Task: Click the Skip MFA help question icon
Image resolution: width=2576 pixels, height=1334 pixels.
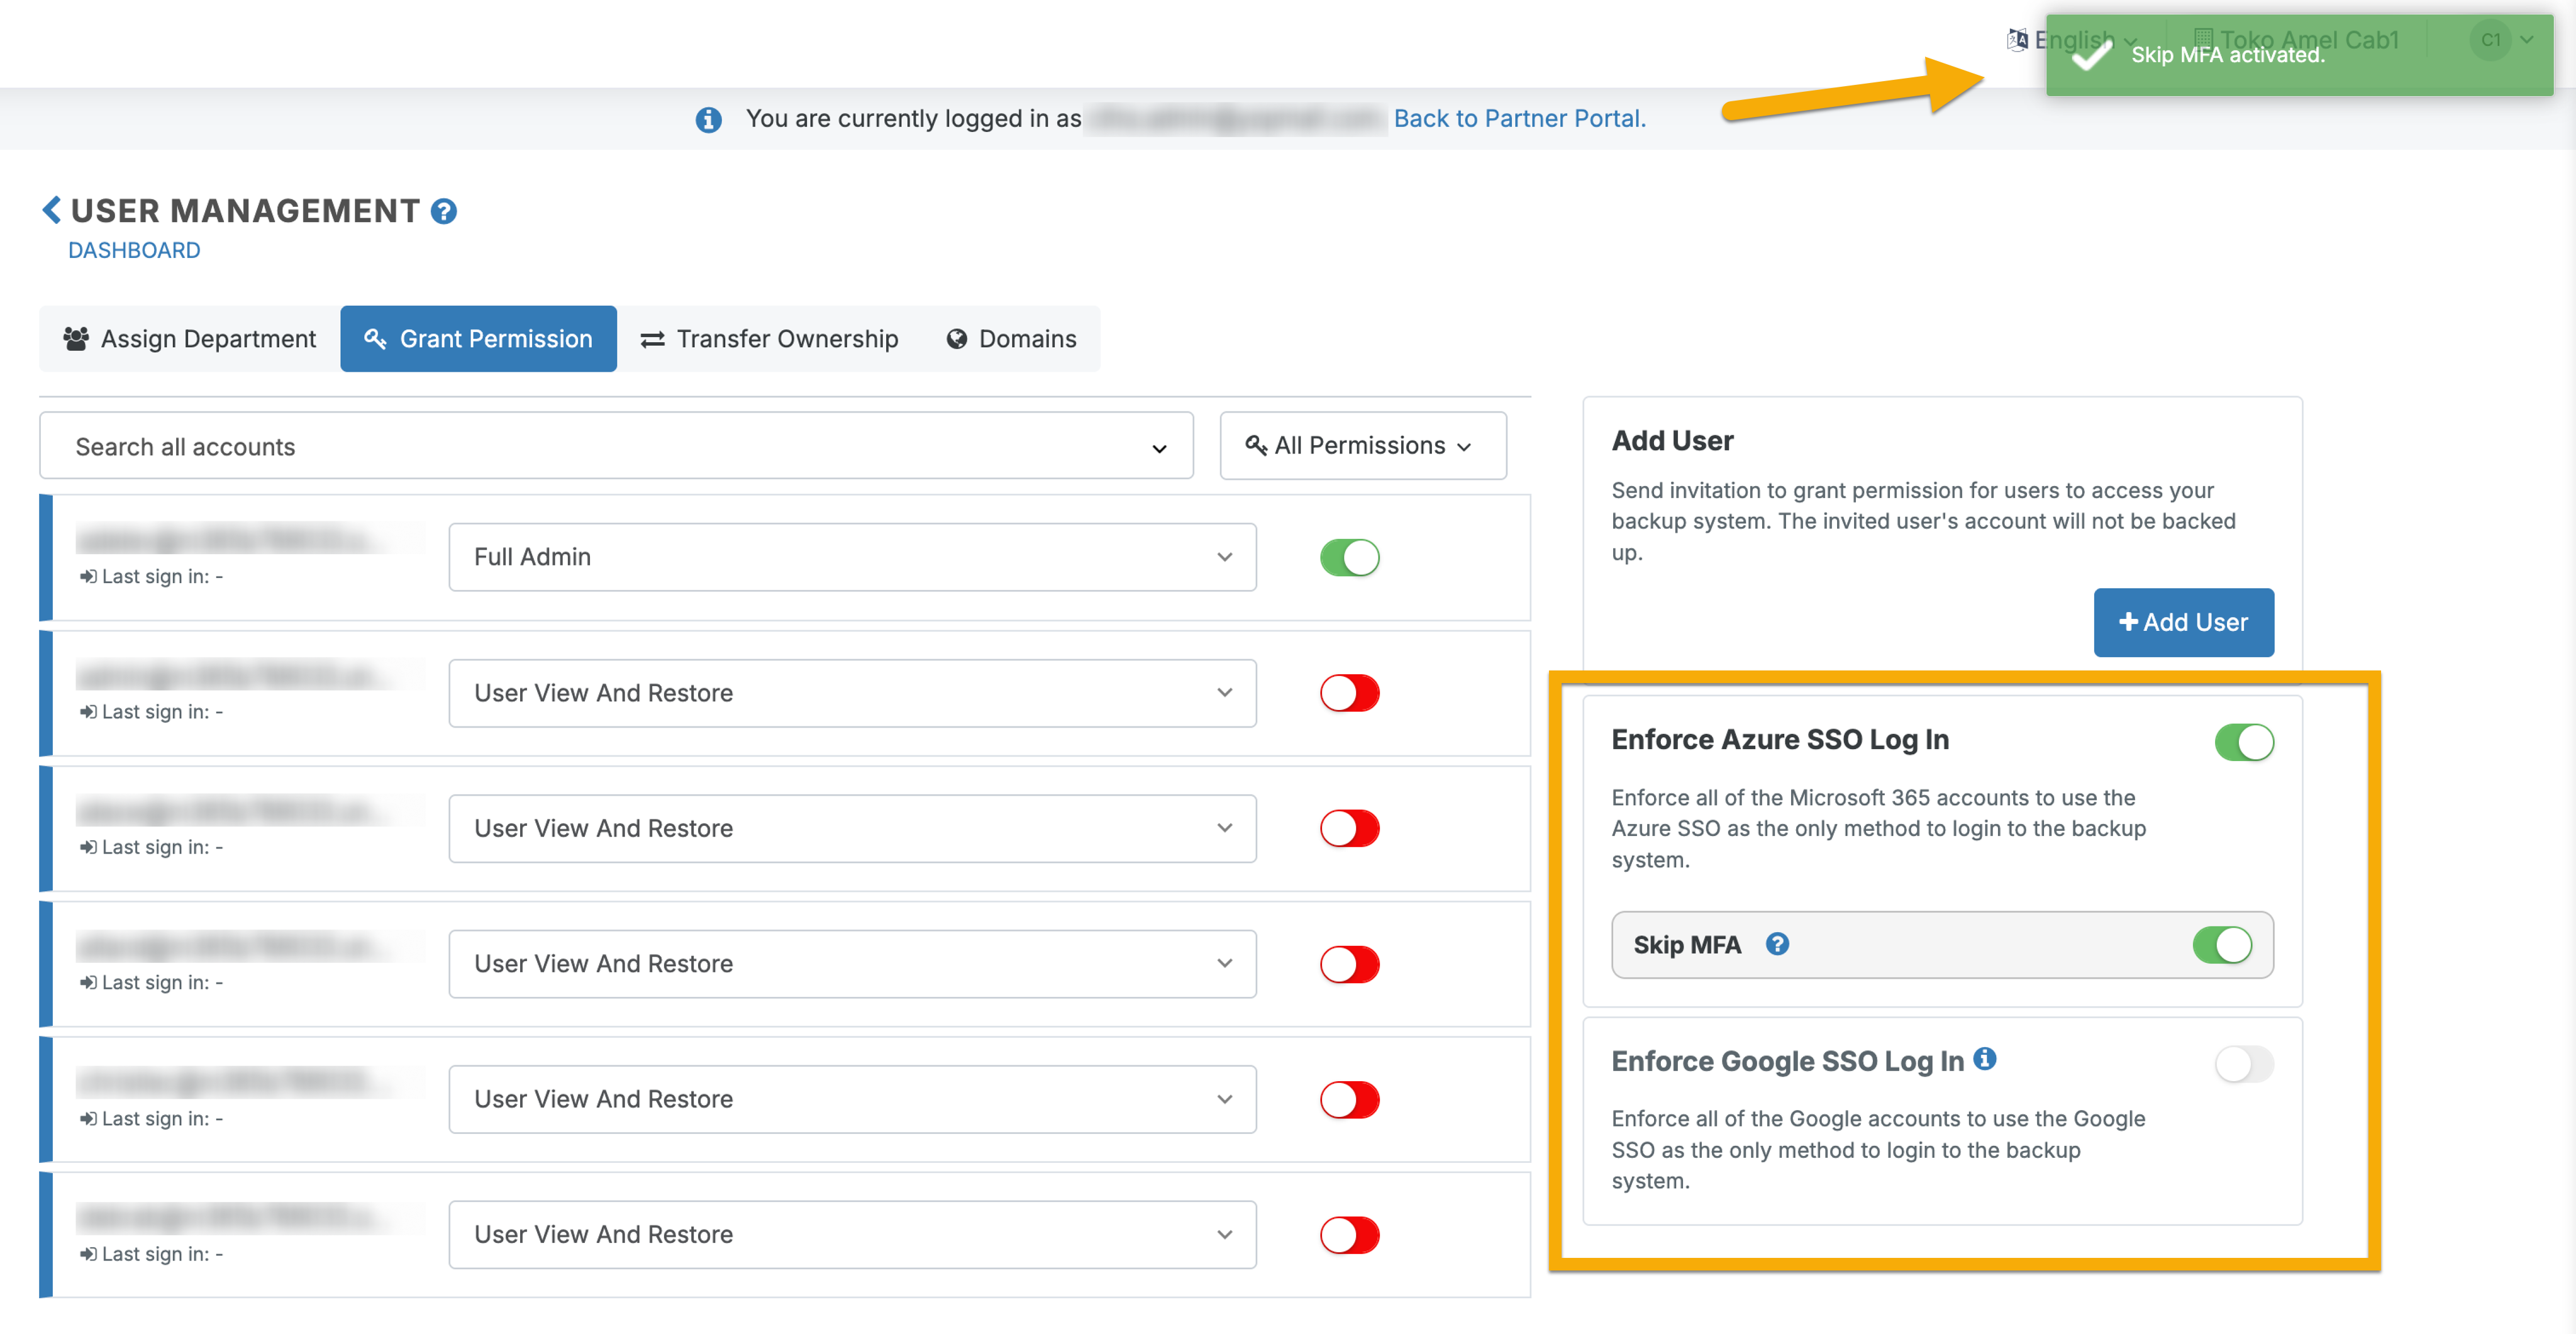Action: 1776,943
